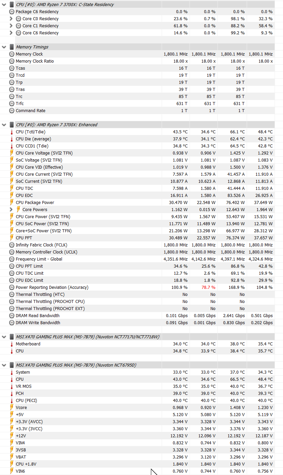Expand the Core C1 Residency row
Viewport: 283px width, 475px height.
[x=11, y=26]
